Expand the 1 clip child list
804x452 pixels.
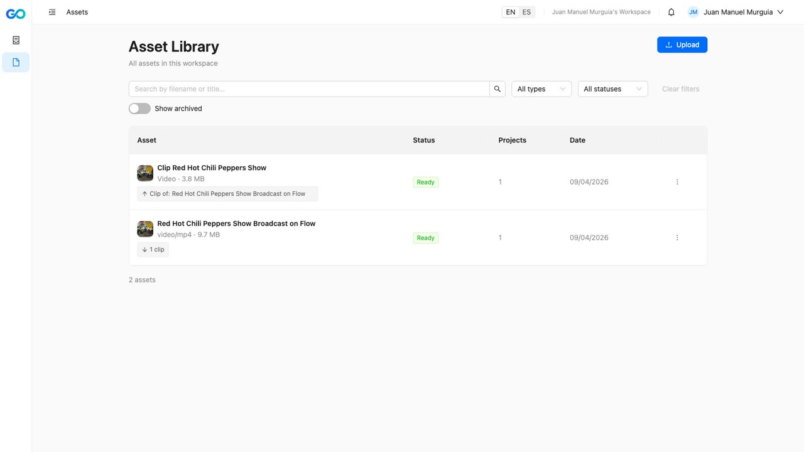(x=153, y=250)
